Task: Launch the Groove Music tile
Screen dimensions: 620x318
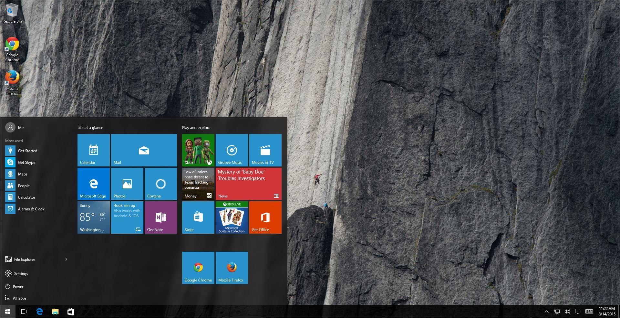Action: (232, 150)
